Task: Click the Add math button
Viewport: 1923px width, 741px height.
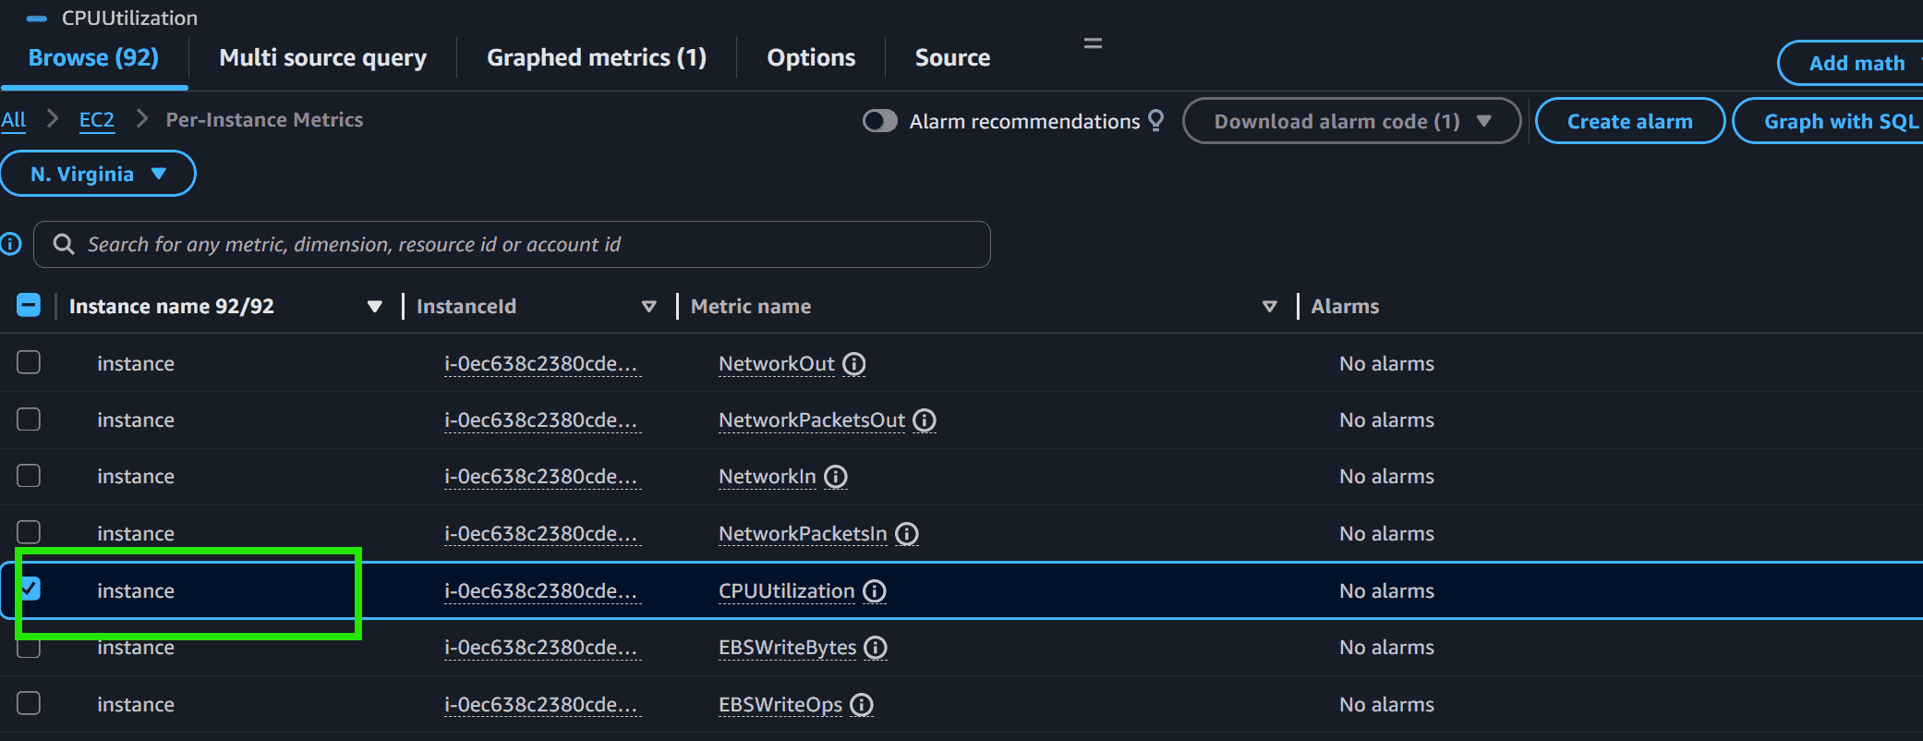Action: click(1851, 63)
